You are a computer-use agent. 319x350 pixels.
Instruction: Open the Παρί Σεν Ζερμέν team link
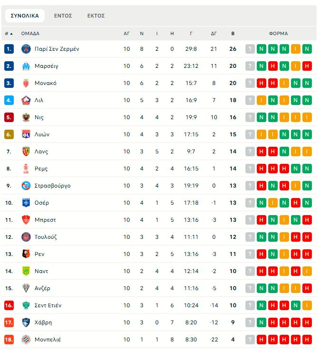[56, 49]
